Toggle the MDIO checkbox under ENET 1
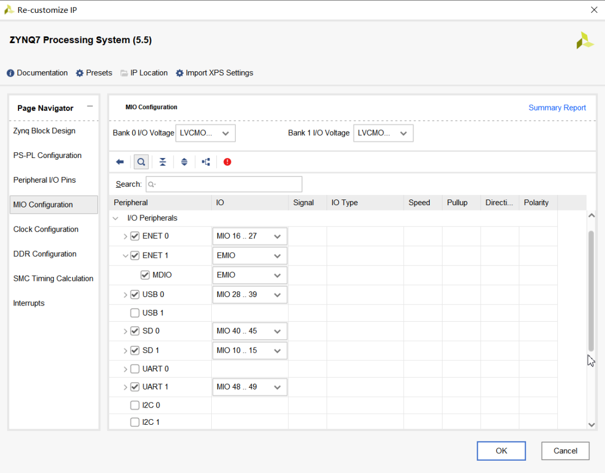The image size is (605, 473). [145, 275]
